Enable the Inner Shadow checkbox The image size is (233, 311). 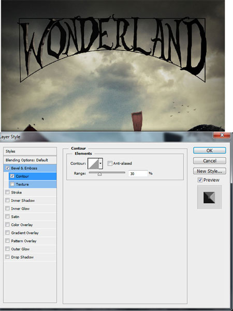(x=7, y=200)
